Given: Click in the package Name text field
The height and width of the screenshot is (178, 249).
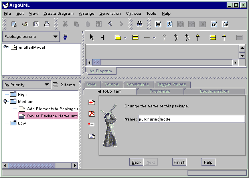Looking at the screenshot, I should pyautogui.click(x=191, y=119).
